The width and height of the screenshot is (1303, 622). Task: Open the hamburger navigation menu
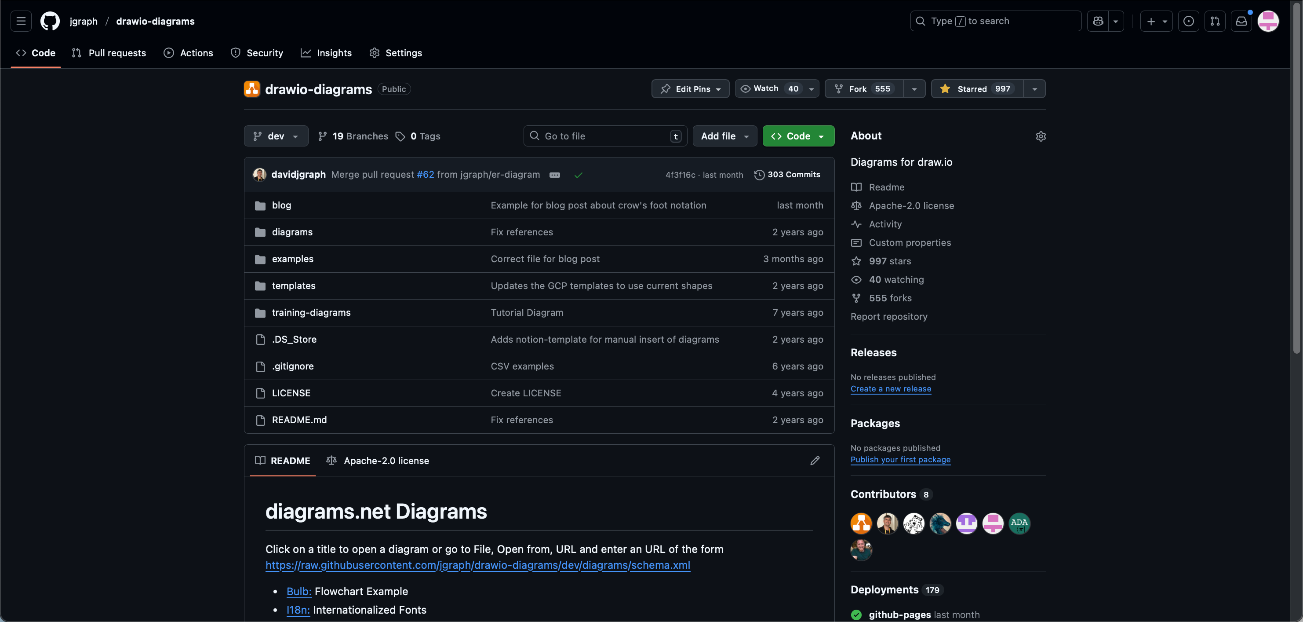click(x=21, y=21)
